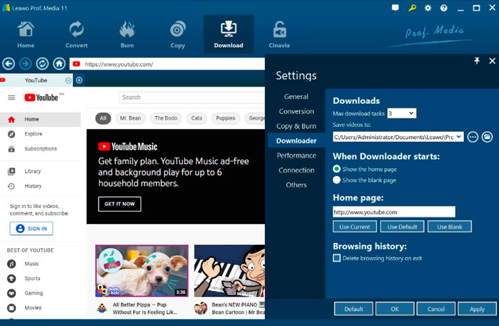Screen dimensions: 499x326
Task: Select the All filter chip
Action: 103,118
